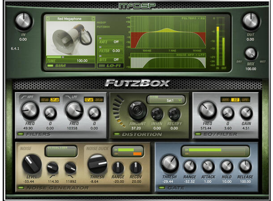Enable the LO-FI section

(x=102, y=66)
